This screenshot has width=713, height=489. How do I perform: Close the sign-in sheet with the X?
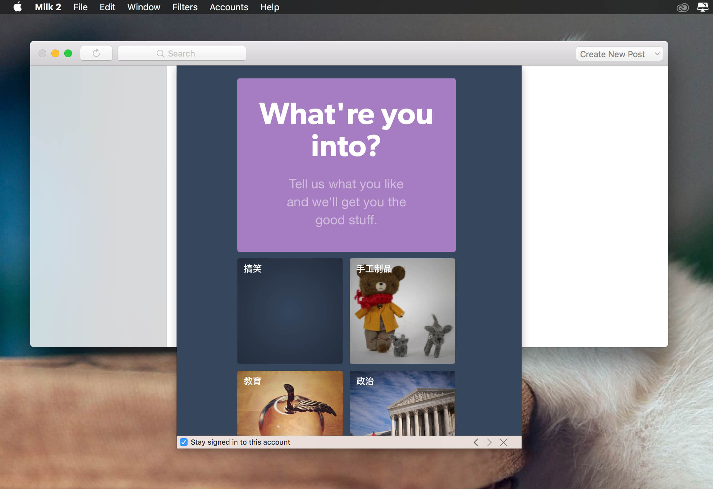tap(504, 442)
